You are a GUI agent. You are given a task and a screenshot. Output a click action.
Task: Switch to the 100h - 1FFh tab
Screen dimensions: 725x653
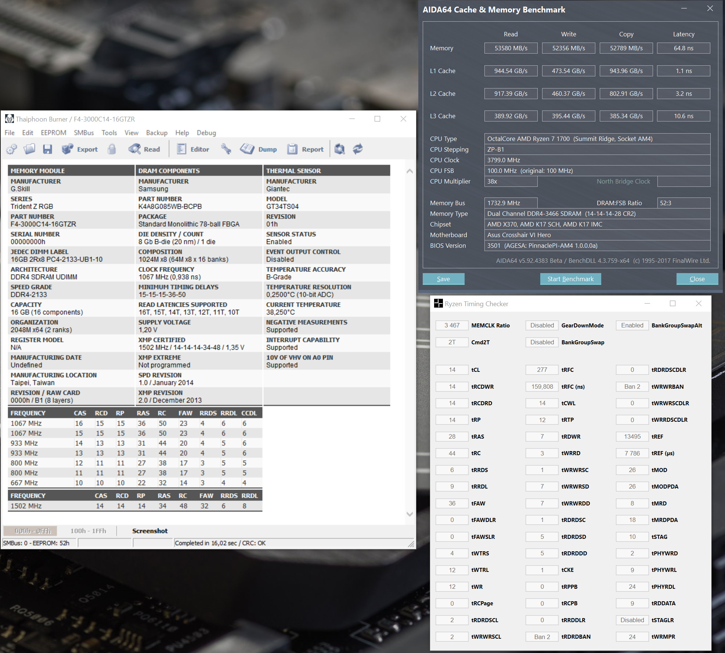(x=88, y=531)
